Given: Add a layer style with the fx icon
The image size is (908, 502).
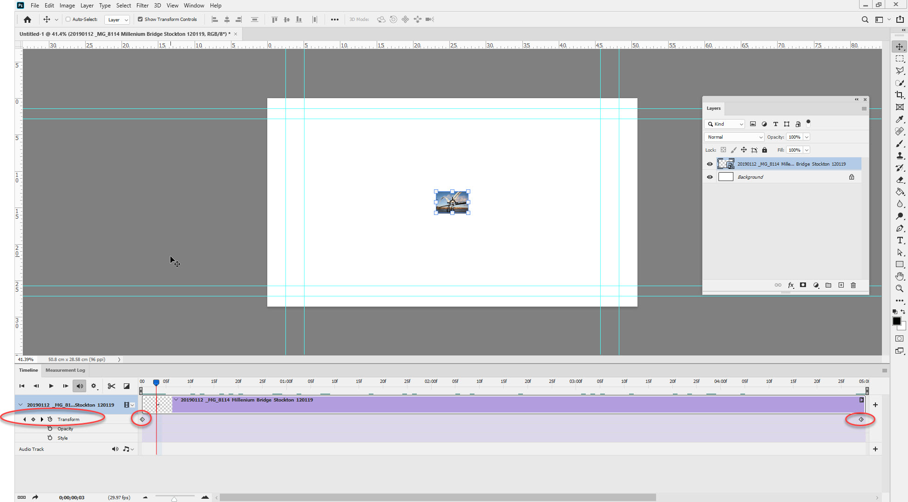Looking at the screenshot, I should click(791, 285).
